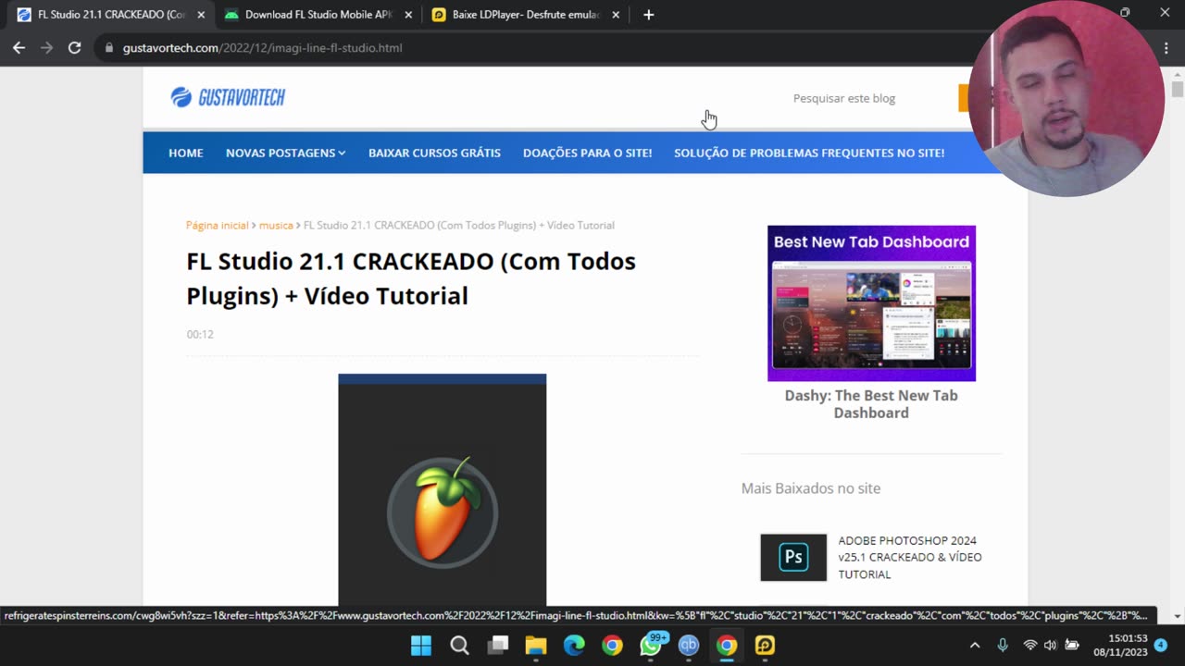Open File Explorer from the taskbar

(536, 645)
